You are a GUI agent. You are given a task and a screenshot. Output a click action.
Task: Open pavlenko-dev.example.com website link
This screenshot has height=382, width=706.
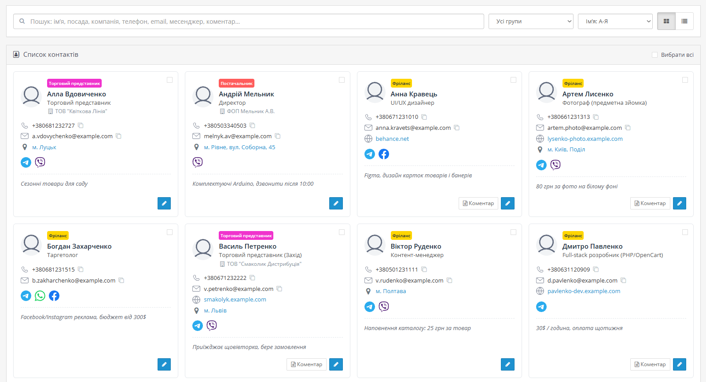[x=584, y=291]
